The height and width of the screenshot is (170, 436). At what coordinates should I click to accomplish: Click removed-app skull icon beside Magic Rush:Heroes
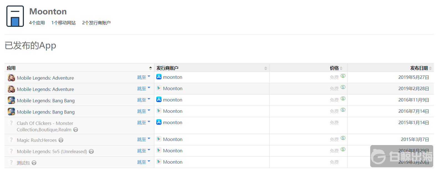pos(61,140)
